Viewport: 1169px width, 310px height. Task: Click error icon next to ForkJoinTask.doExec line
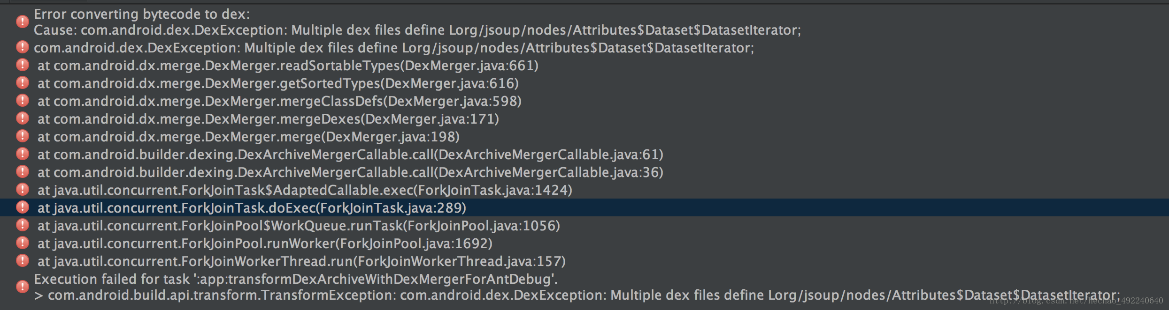(22, 207)
